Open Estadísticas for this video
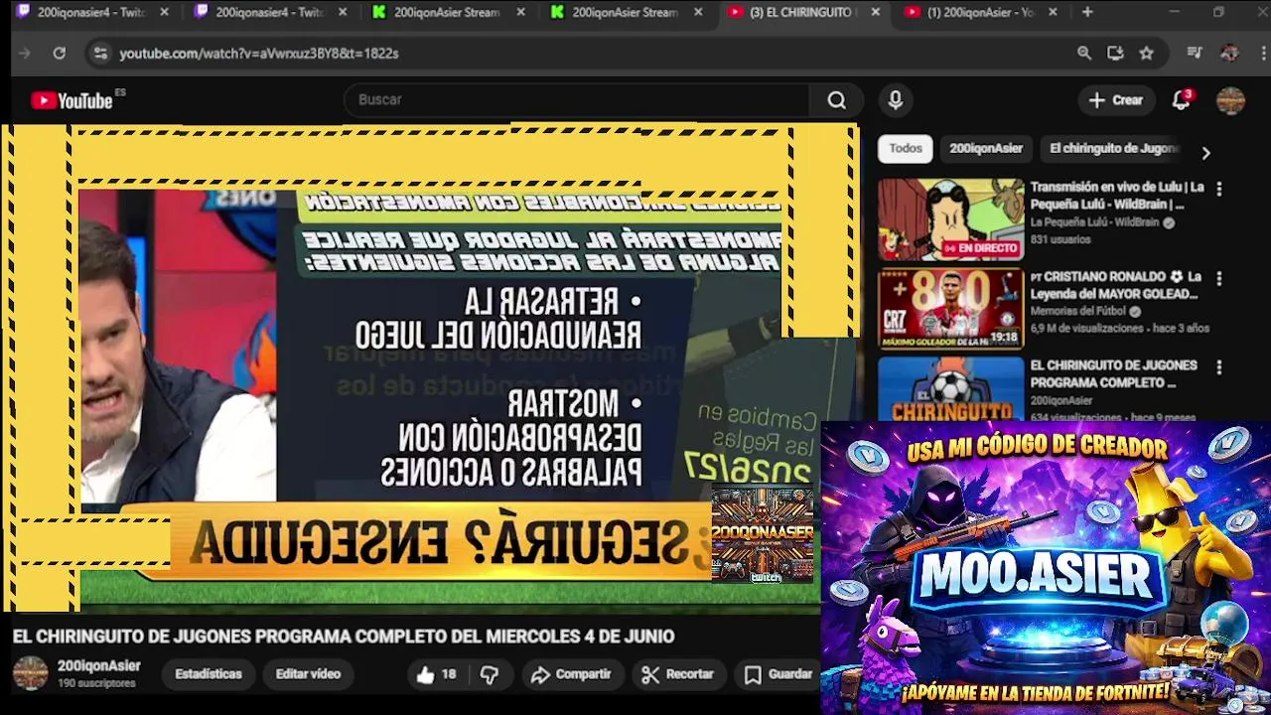The width and height of the screenshot is (1271, 715). [209, 674]
